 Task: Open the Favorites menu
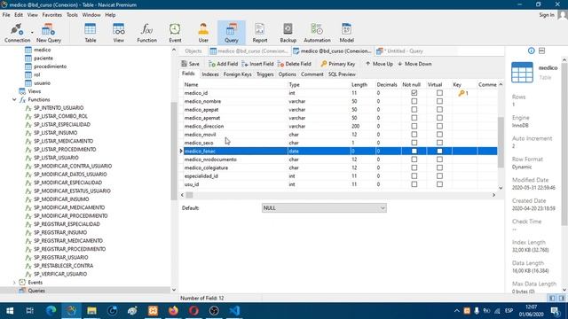[x=51, y=15]
